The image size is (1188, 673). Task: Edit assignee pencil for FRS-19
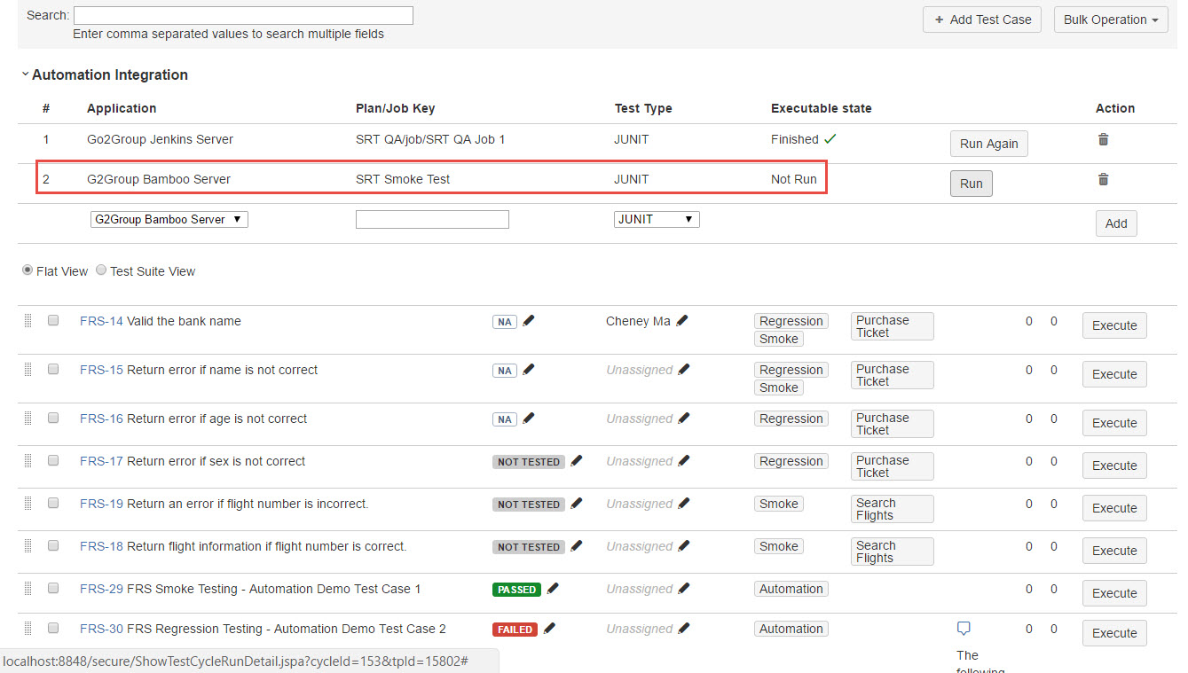coord(683,504)
